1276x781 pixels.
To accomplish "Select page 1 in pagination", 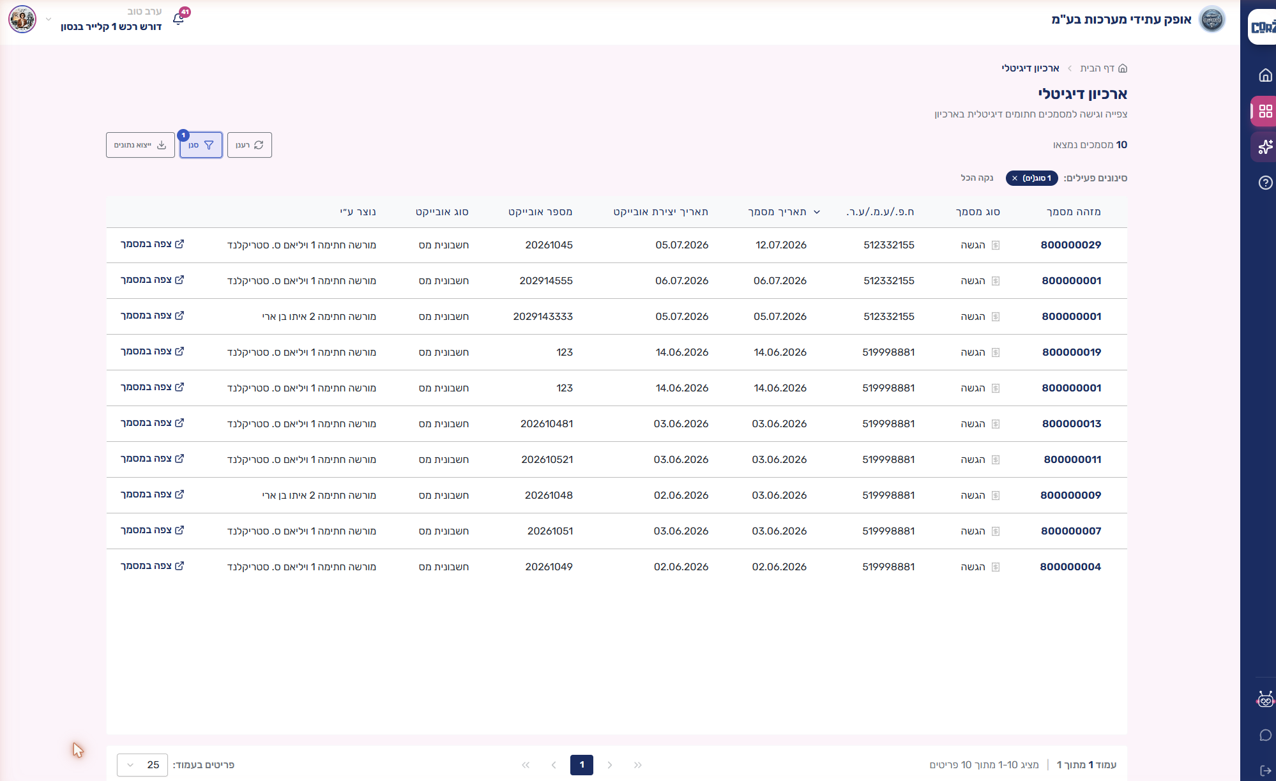I will [x=582, y=765].
